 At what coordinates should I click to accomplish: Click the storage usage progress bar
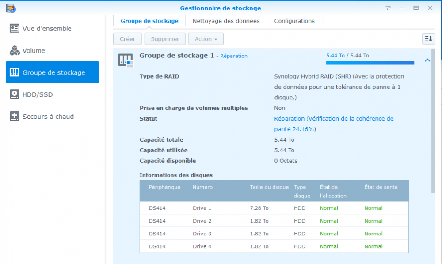(x=370, y=63)
